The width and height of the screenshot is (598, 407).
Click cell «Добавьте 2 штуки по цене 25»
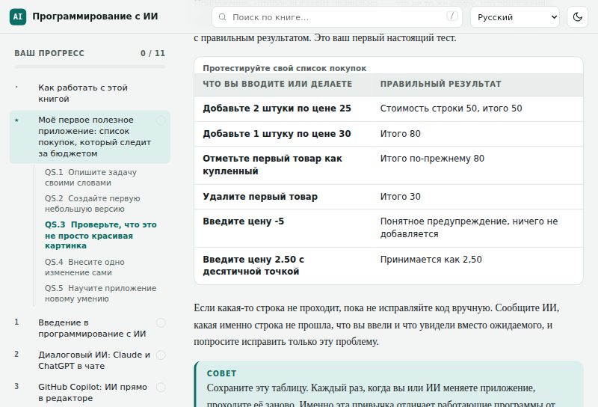[283, 108]
